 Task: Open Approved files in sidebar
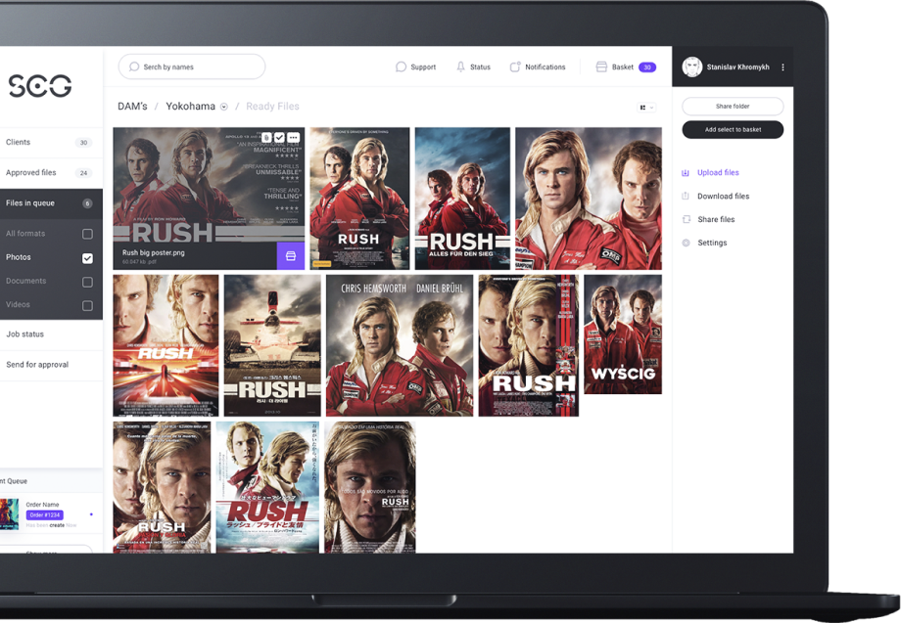tap(51, 173)
